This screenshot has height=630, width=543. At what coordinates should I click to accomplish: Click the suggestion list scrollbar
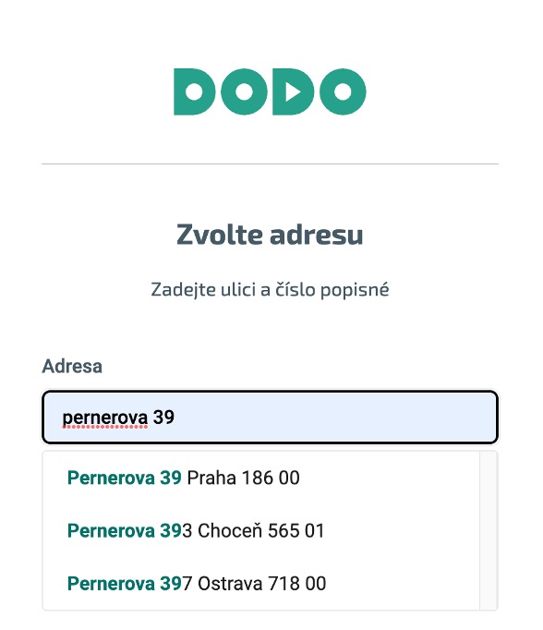click(x=489, y=530)
